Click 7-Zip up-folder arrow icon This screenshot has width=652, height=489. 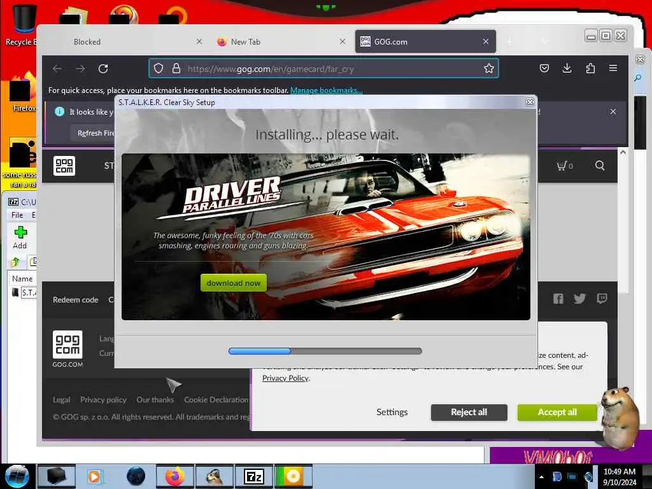[16, 262]
